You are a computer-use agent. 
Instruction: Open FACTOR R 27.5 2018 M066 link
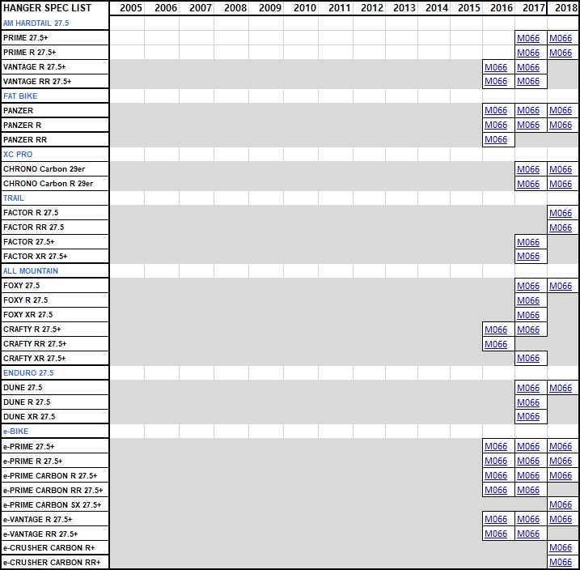[561, 213]
